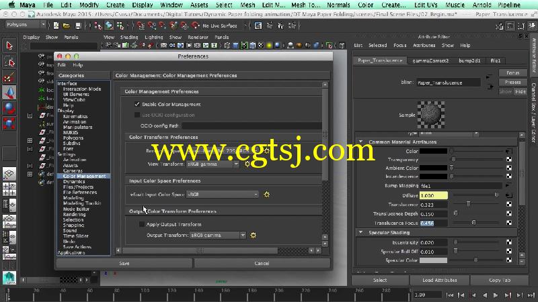538x302 pixels.
Task: Toggle Apply Output Transform checkbox
Action: [x=142, y=224]
